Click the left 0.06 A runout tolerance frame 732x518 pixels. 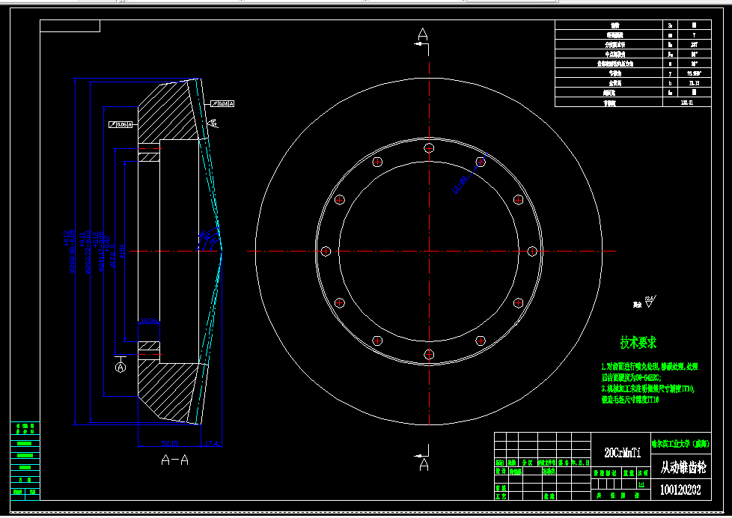coord(121,125)
